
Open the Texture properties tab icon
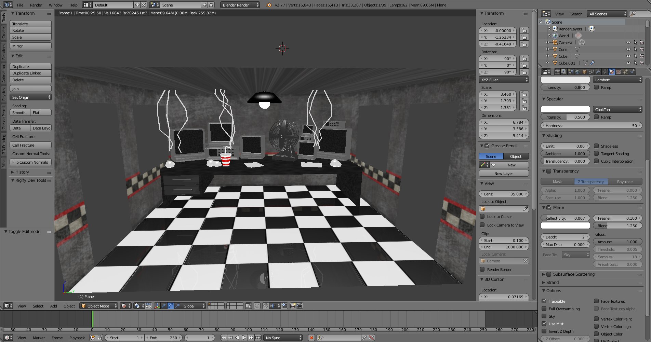tap(619, 72)
